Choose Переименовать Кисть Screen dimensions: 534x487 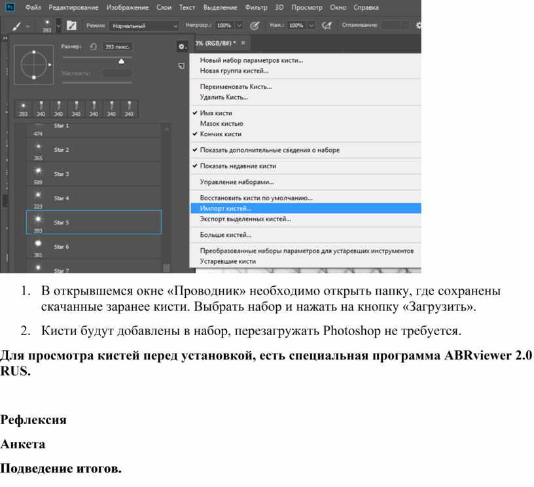pos(236,87)
